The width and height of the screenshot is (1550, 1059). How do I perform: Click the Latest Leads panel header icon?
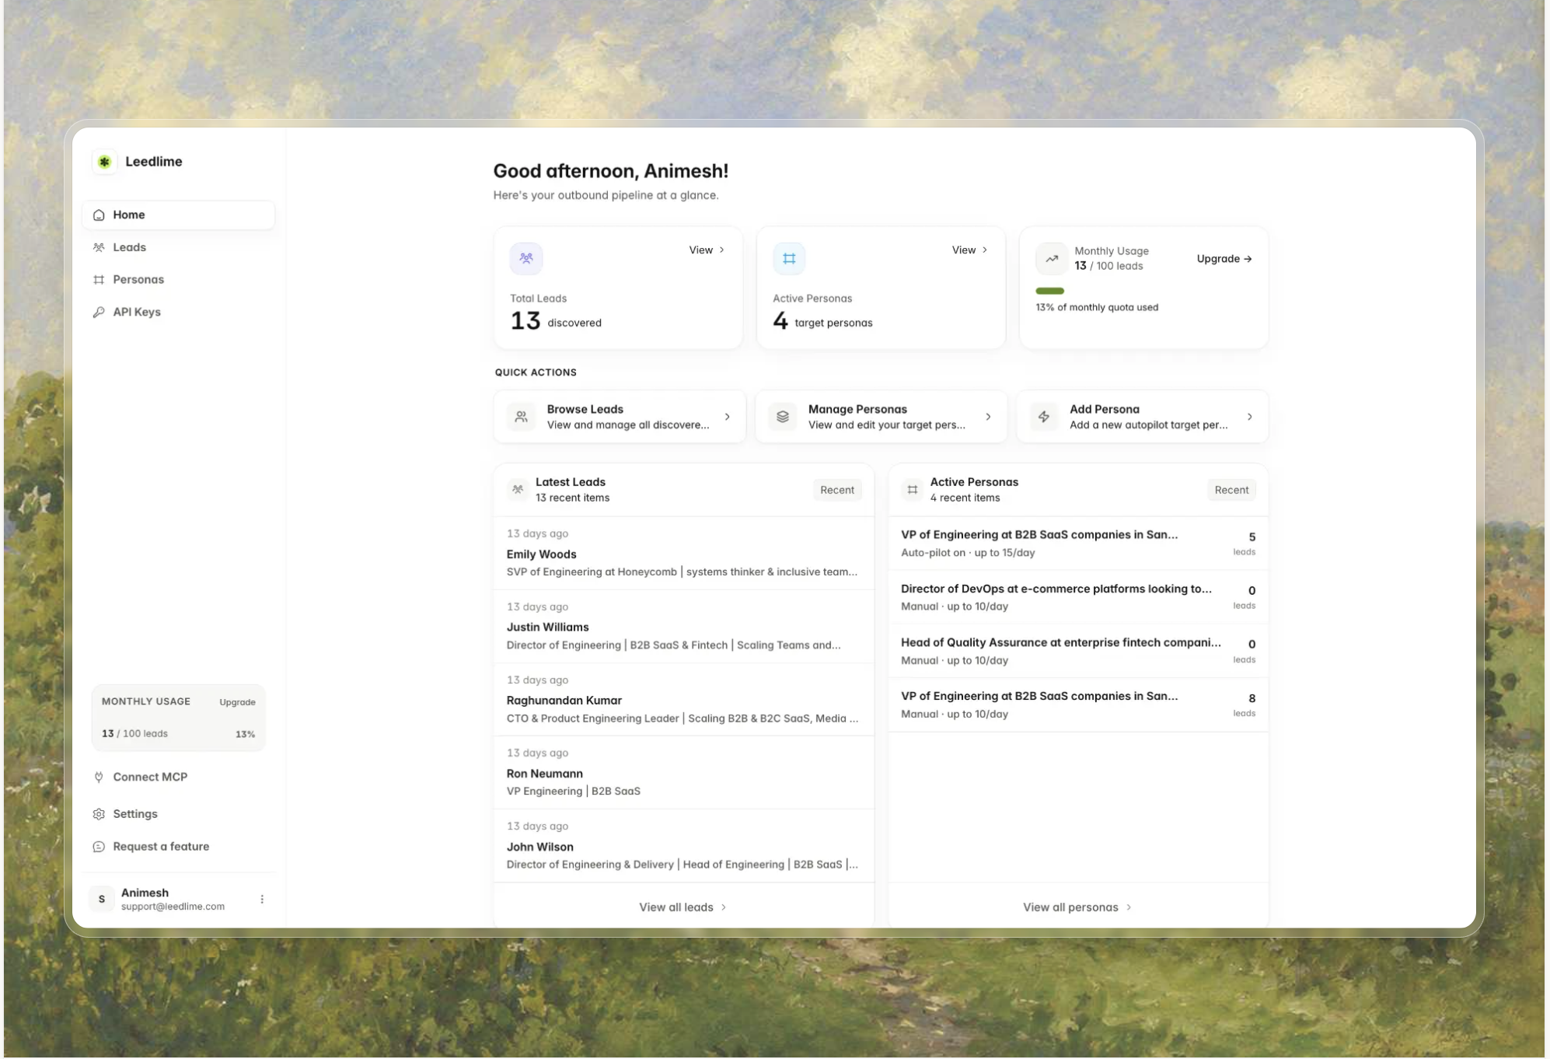(x=518, y=490)
